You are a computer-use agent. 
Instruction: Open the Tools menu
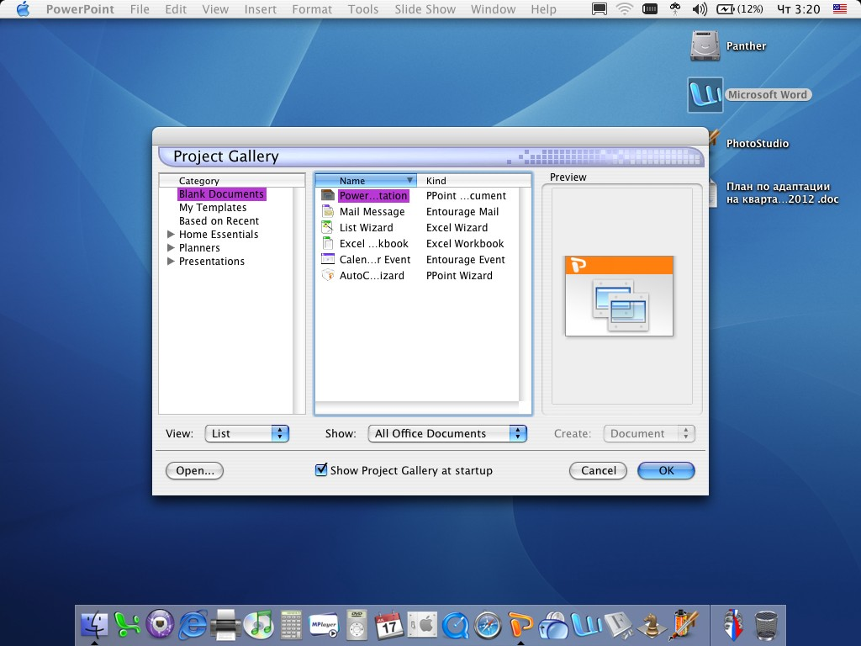click(x=363, y=8)
